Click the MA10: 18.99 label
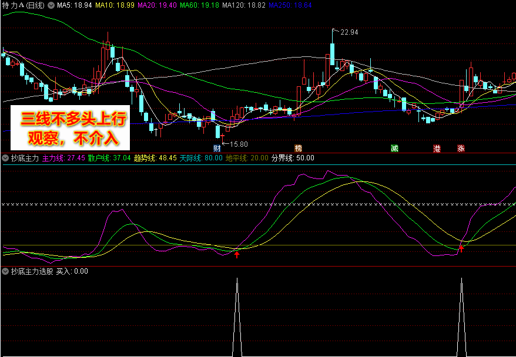 115,5
